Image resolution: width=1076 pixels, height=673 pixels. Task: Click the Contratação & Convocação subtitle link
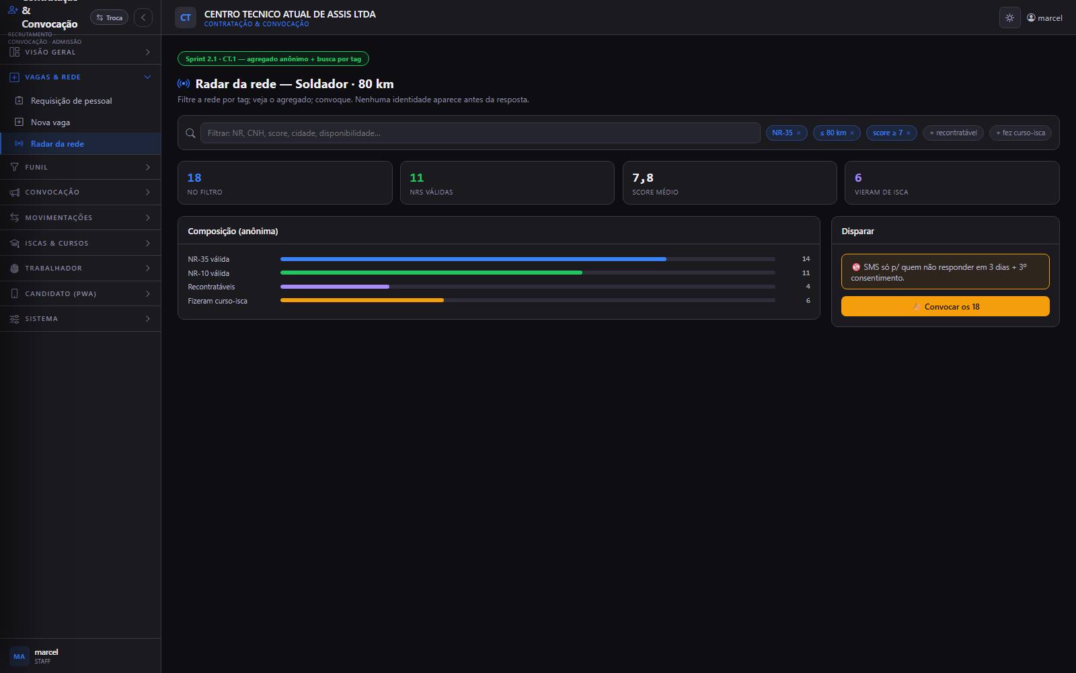coord(257,24)
